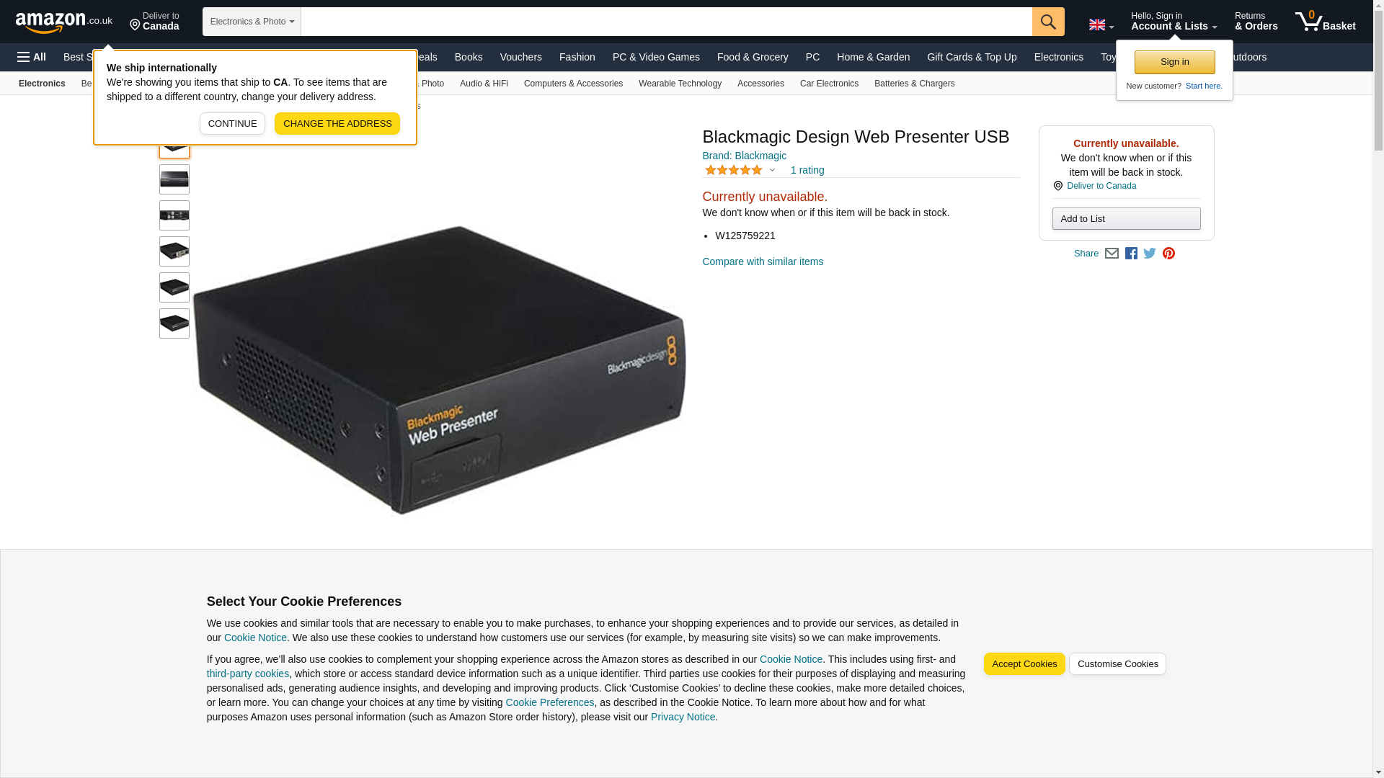Image resolution: width=1384 pixels, height=778 pixels.
Task: Click the magnifying glass search button
Action: click(1048, 22)
